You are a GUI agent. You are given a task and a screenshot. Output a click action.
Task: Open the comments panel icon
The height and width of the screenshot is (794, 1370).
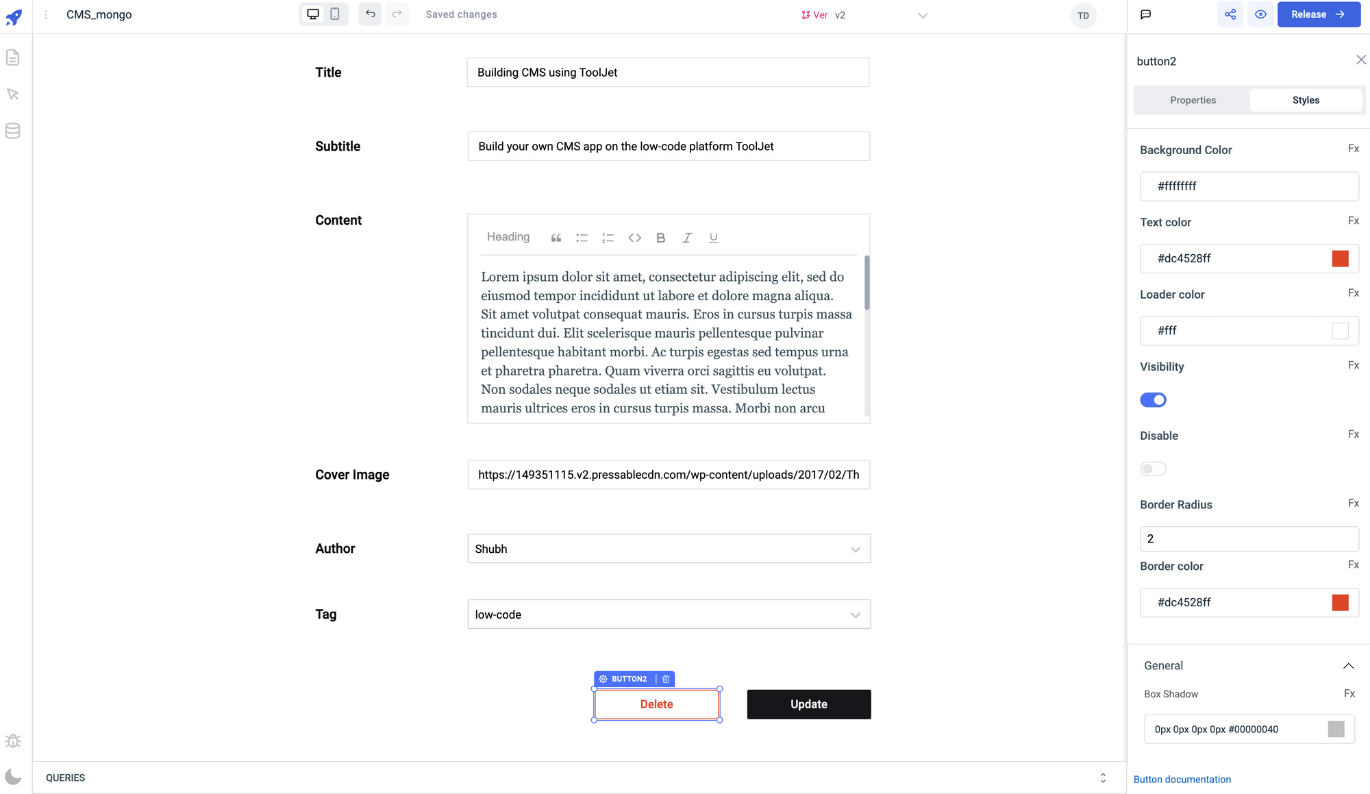[1145, 14]
